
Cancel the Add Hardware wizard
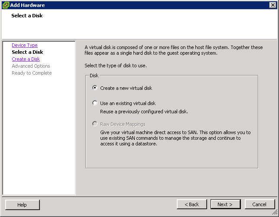coord(260,204)
